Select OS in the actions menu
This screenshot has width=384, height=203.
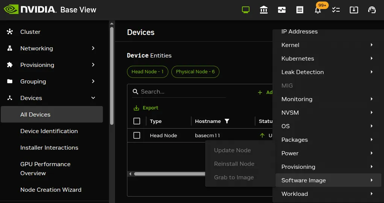click(328, 126)
